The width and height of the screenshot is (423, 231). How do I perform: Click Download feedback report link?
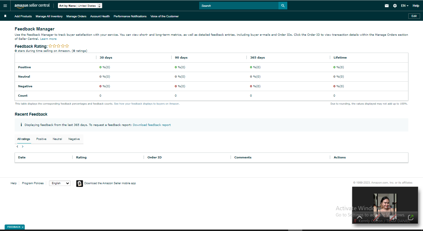(152, 125)
